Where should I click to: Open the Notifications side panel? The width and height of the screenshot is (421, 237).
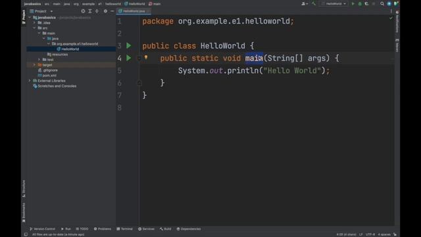point(397,22)
